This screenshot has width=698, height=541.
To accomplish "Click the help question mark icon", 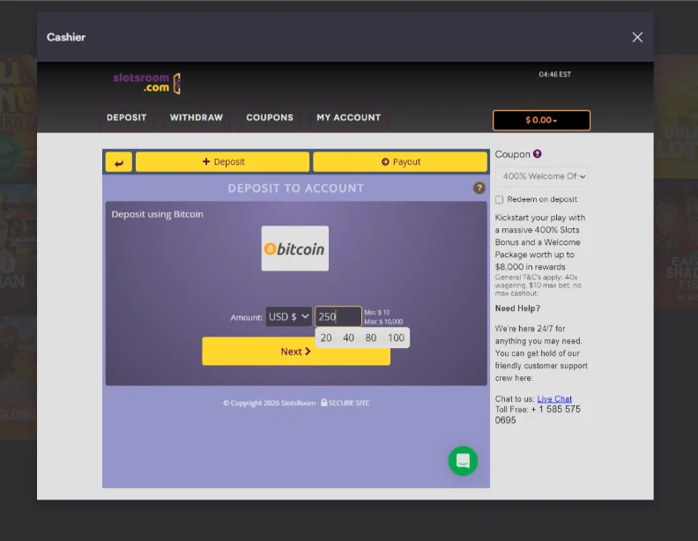I will click(x=479, y=188).
